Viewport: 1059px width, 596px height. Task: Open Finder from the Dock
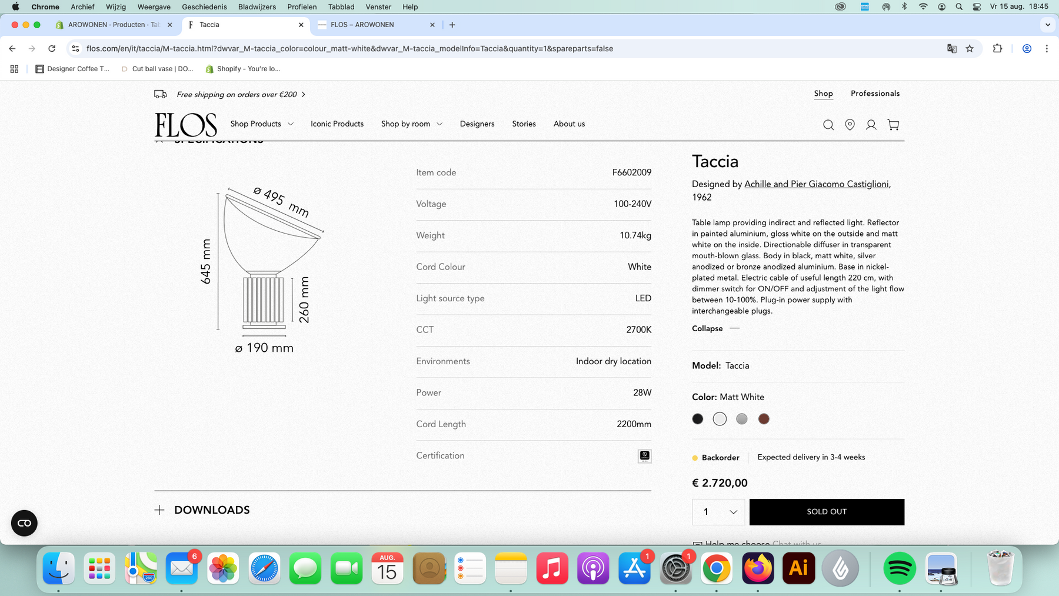coord(59,568)
